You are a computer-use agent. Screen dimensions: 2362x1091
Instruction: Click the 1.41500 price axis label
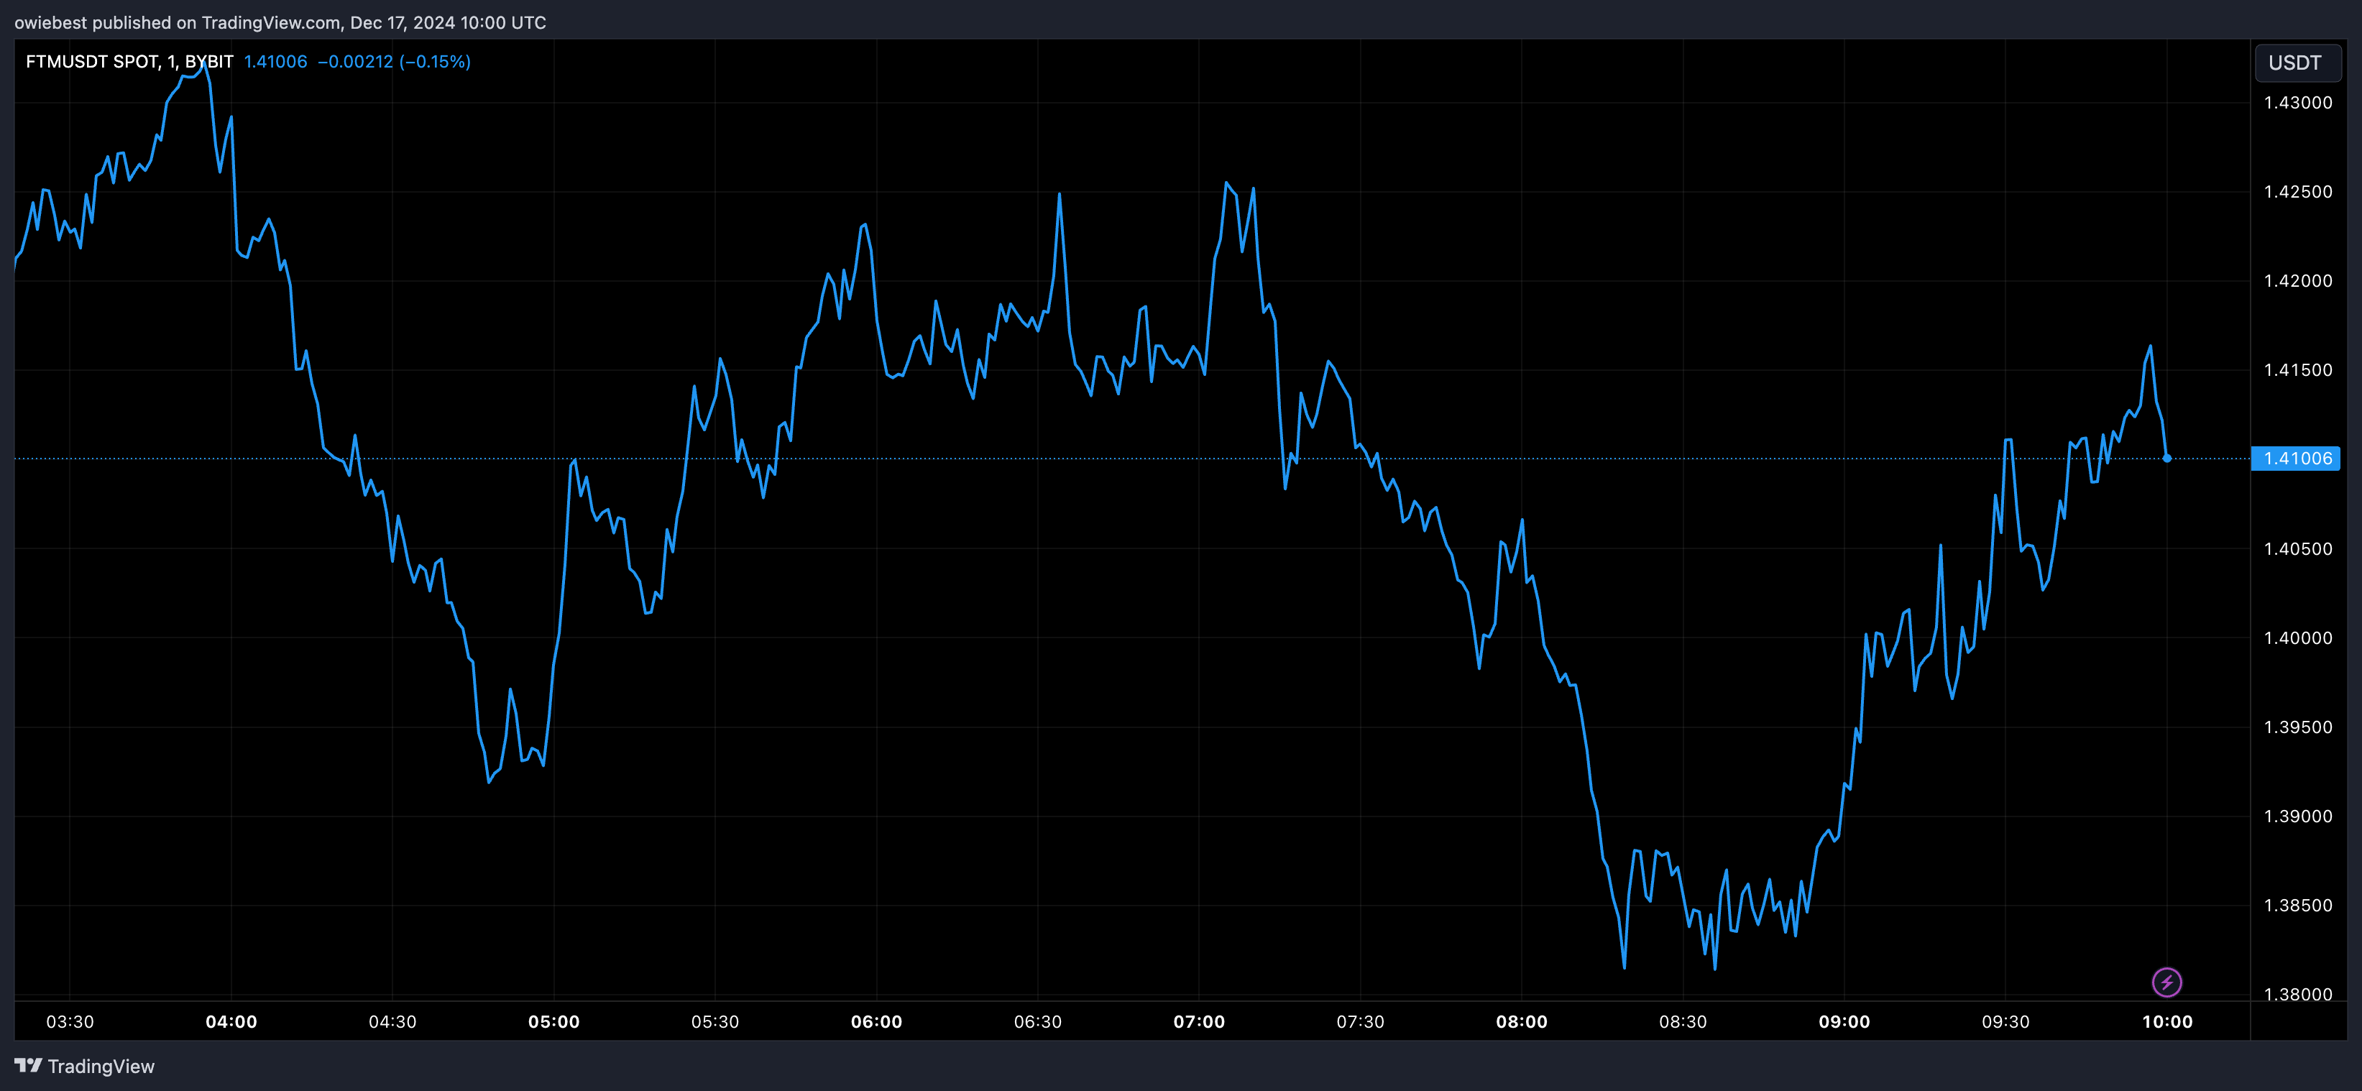[x=2298, y=369]
